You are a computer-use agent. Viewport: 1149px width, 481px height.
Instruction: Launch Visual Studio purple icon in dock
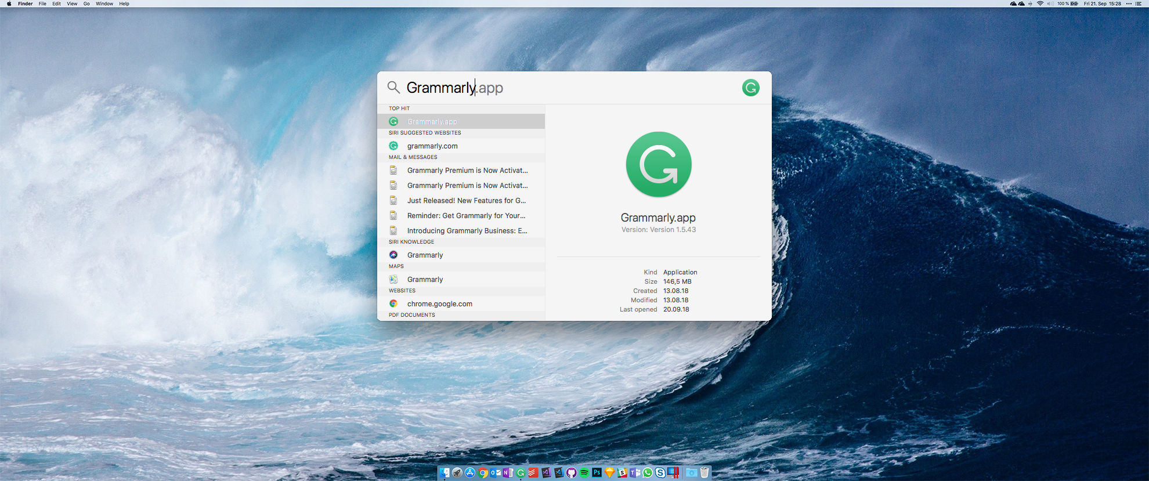546,473
